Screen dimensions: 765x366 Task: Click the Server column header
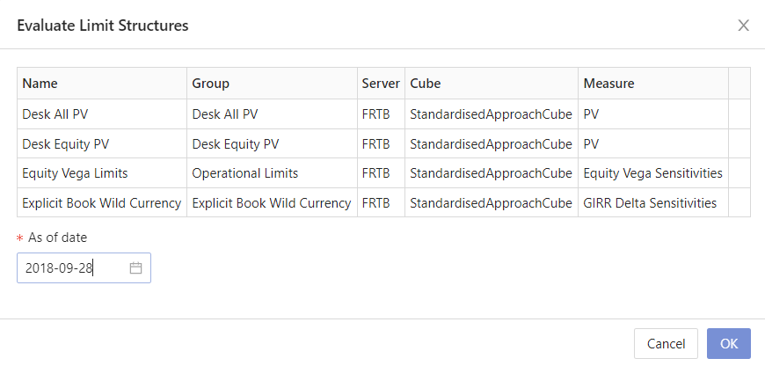(x=380, y=84)
